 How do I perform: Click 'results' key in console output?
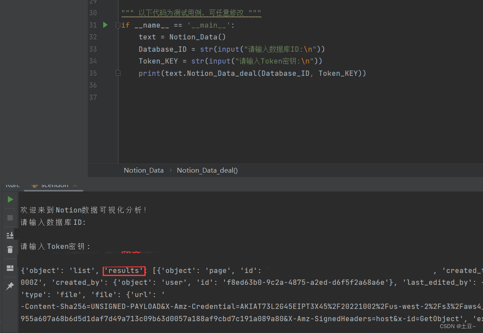click(x=124, y=270)
